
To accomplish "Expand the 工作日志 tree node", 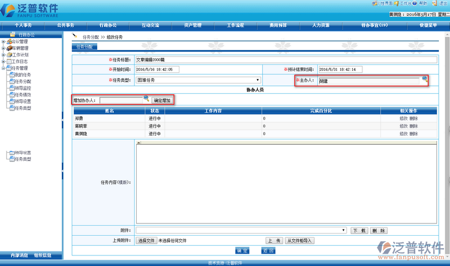I will [3, 61].
